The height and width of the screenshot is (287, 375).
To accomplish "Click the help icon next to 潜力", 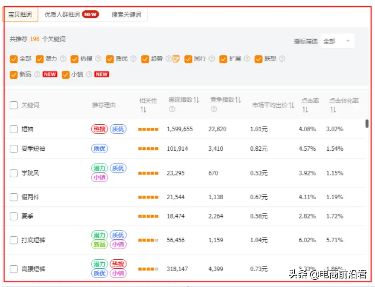I will point(63,59).
